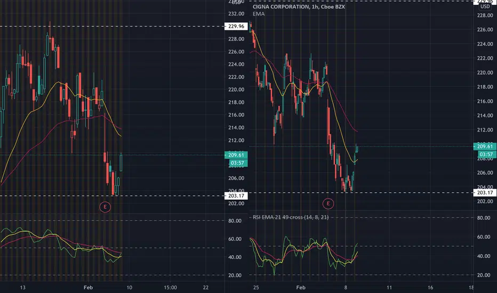Click the 03:57 countdown on right chart

click(486, 154)
